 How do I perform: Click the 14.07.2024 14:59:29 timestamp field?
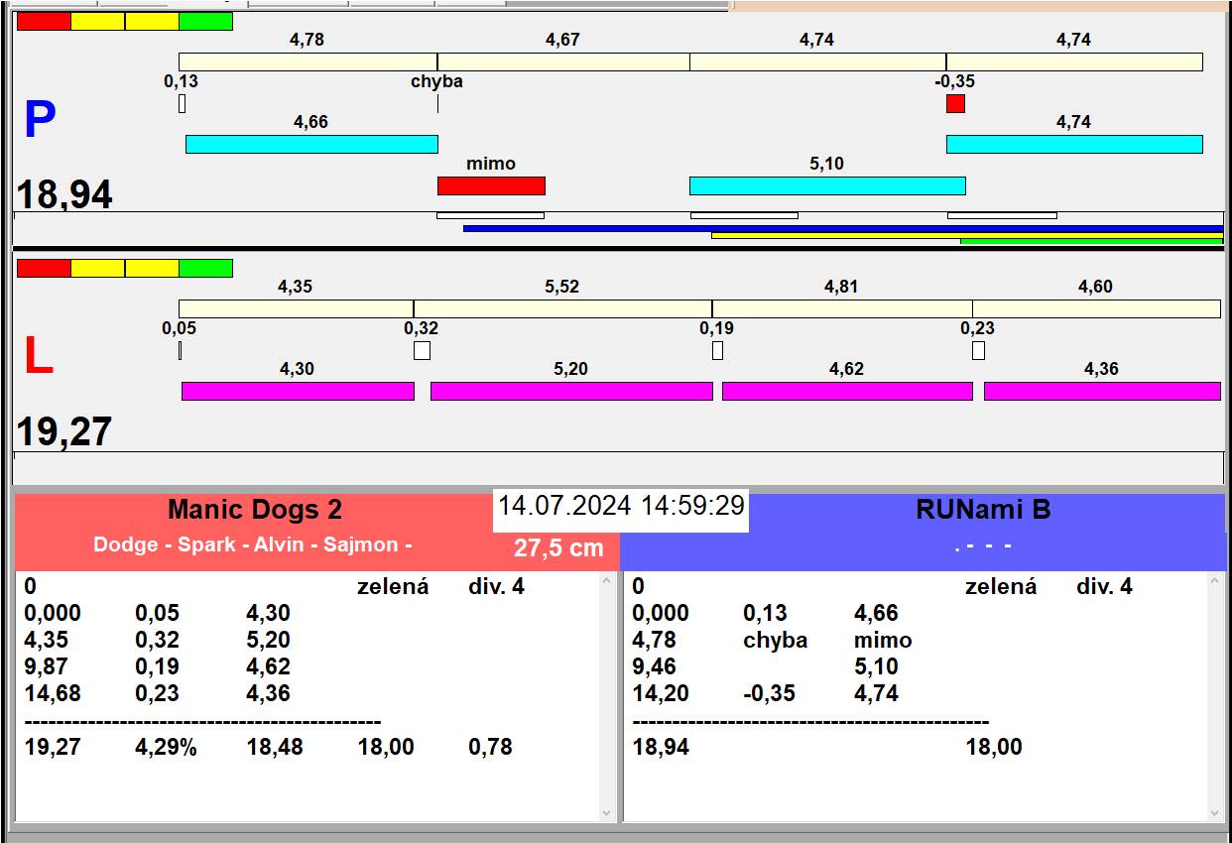click(x=621, y=506)
